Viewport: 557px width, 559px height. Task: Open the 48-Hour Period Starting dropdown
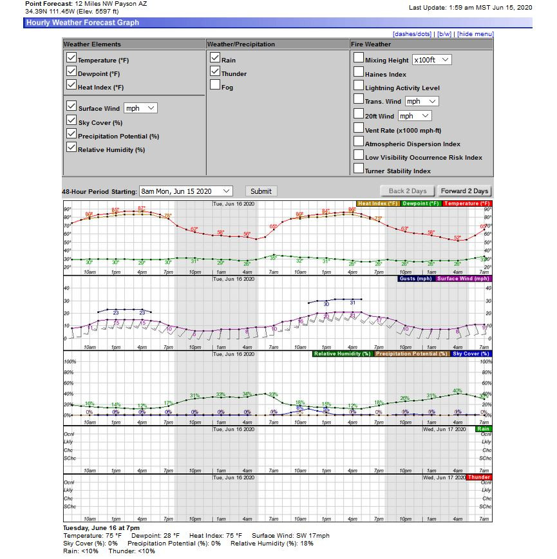pyautogui.click(x=185, y=191)
